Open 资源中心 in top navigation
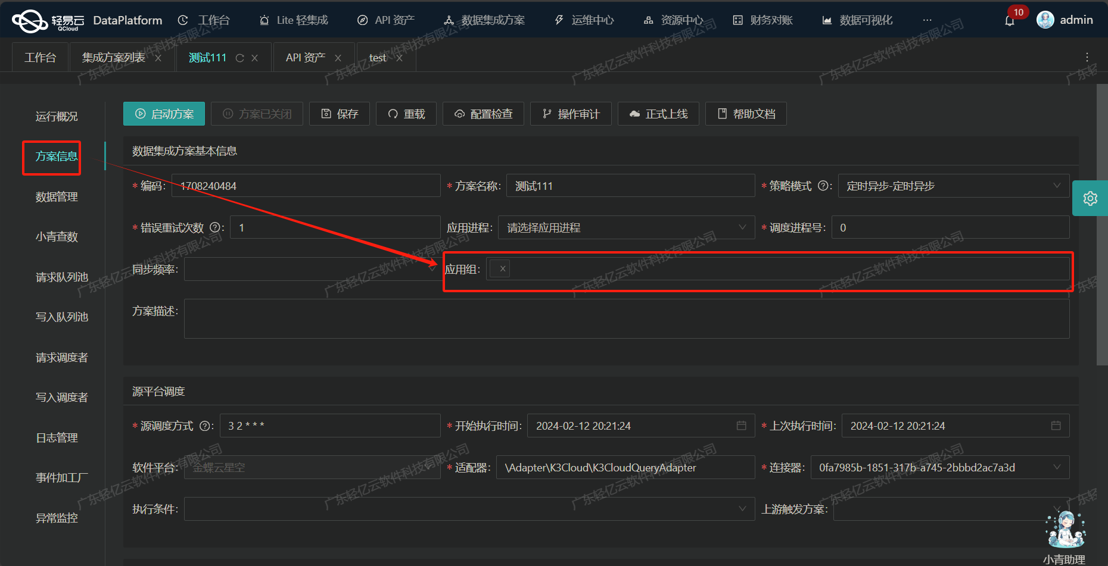This screenshot has height=566, width=1108. pyautogui.click(x=674, y=20)
